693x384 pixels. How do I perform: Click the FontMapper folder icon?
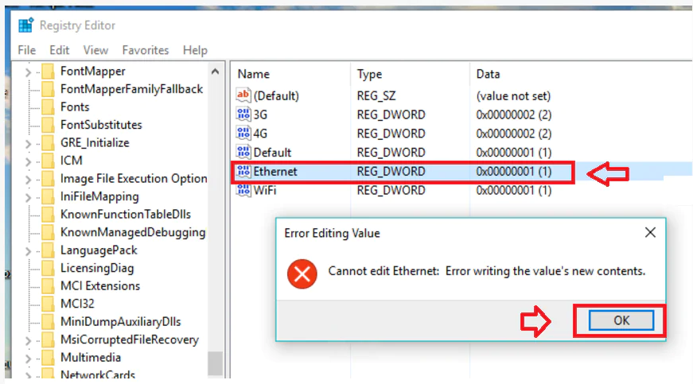pos(48,72)
